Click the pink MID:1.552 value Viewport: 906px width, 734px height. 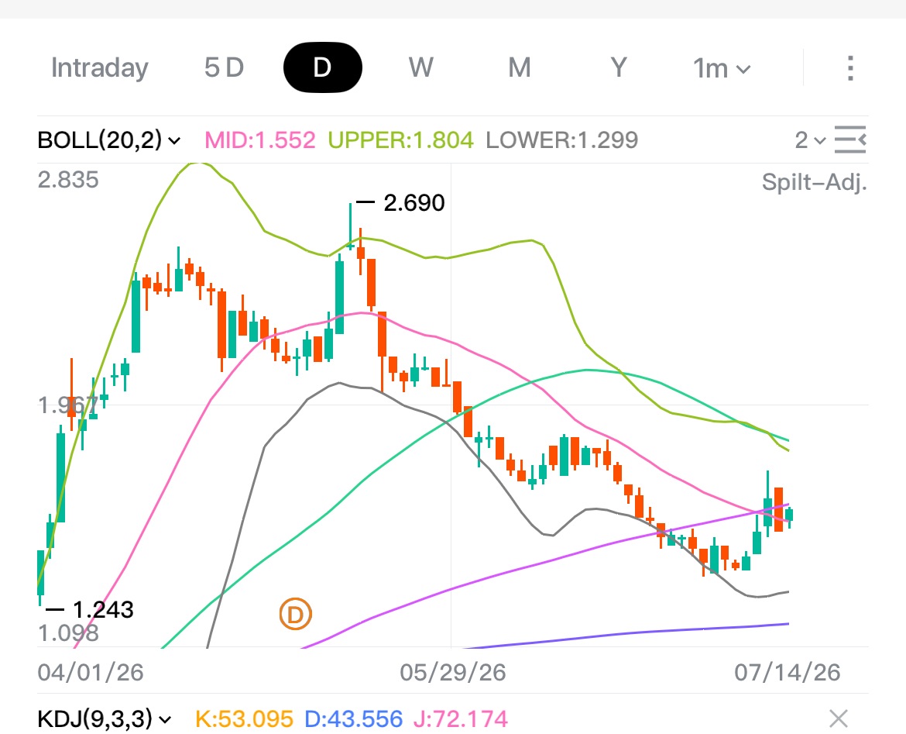(261, 140)
